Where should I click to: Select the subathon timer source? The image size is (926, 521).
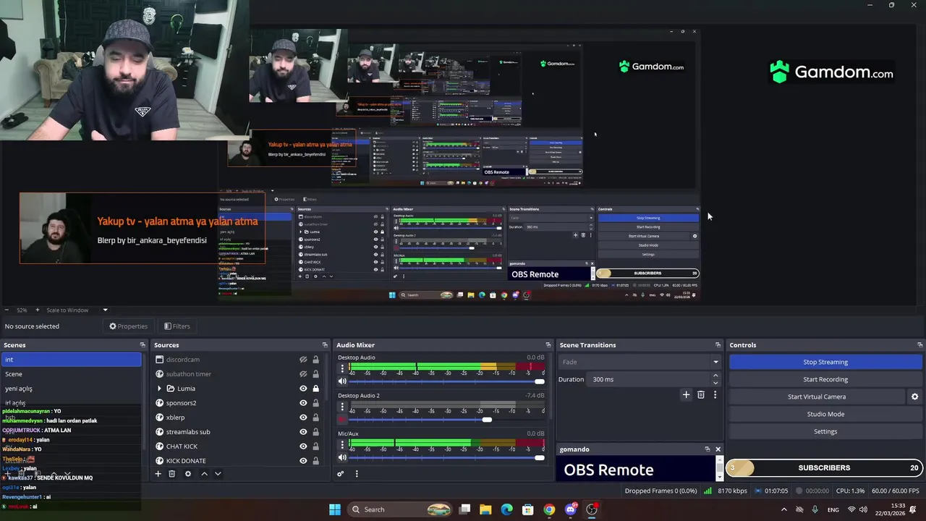point(188,374)
